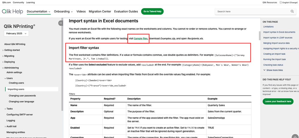The width and height of the screenshot is (299, 138).
Task: Jump to Running the import task
Action: coord(274,59)
